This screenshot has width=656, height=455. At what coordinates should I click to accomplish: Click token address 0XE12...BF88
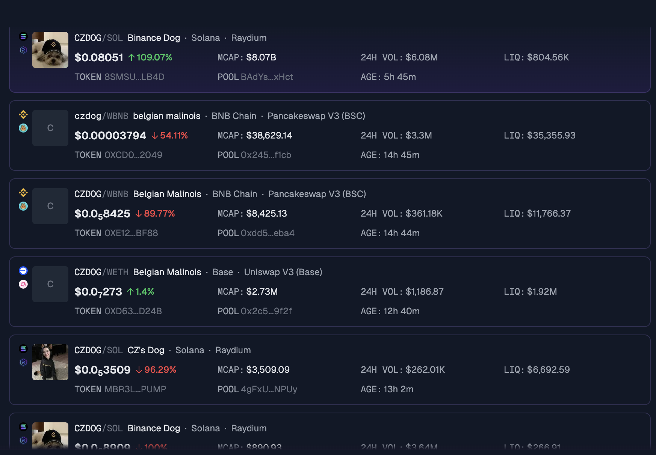point(131,233)
